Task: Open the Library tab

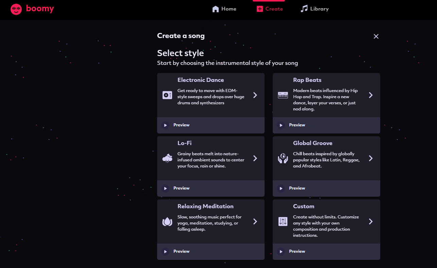Action: coord(315,9)
